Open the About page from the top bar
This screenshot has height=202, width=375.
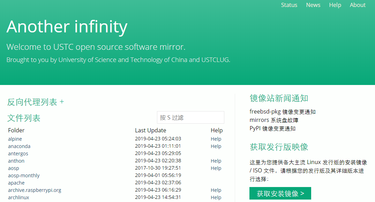(x=357, y=5)
